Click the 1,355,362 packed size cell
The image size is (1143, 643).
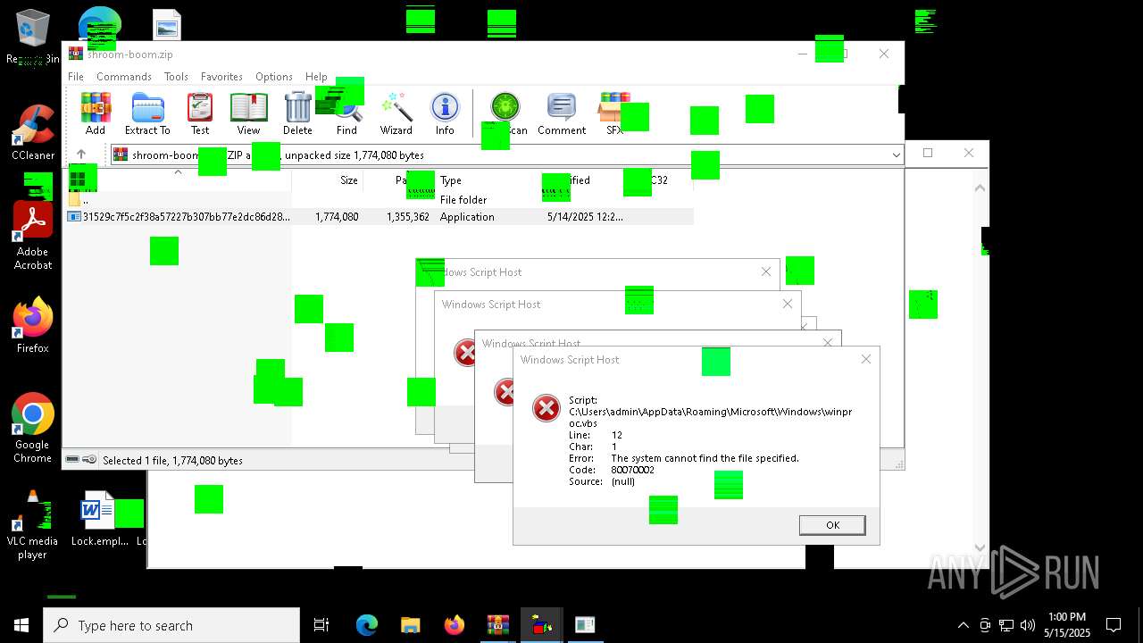coord(408,217)
